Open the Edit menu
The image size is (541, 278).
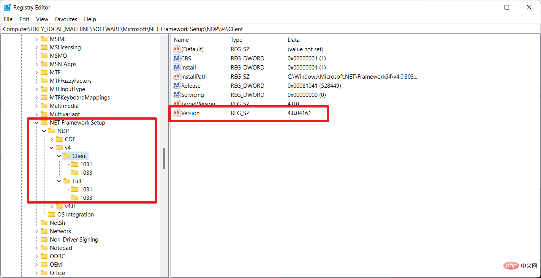24,19
